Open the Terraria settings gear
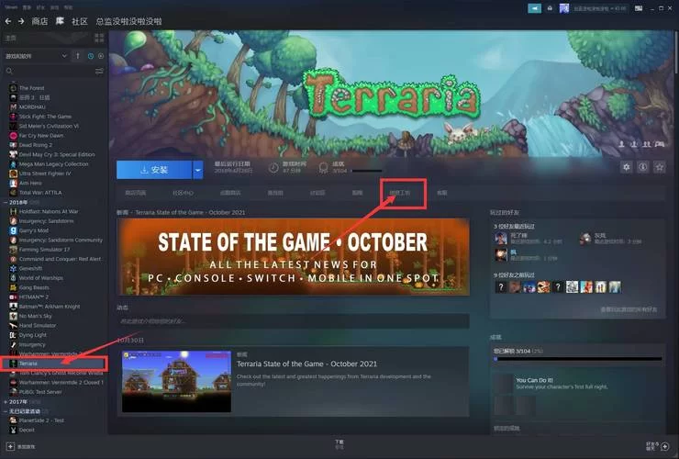Image resolution: width=679 pixels, height=459 pixels. tap(627, 167)
